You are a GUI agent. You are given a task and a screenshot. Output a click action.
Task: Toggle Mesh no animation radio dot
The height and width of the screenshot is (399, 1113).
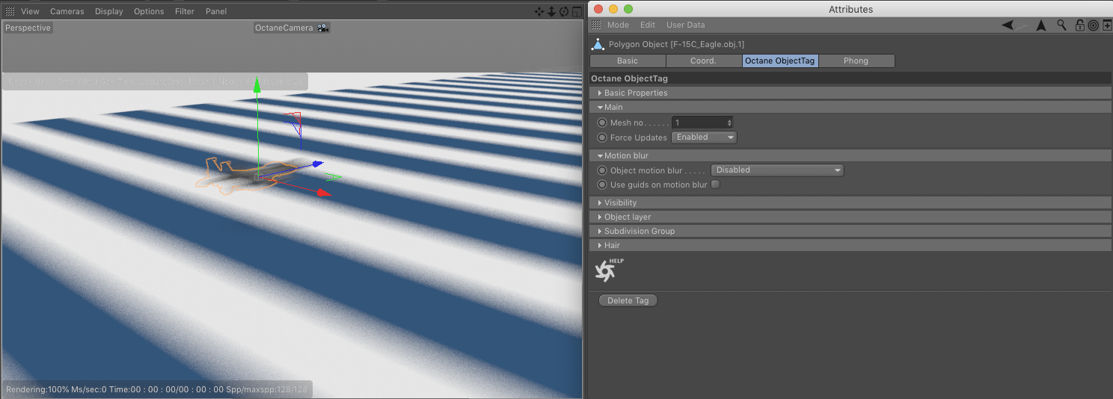(602, 123)
